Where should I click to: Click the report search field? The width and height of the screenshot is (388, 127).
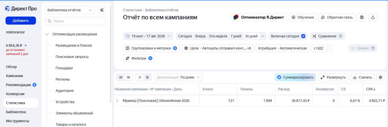click(x=75, y=21)
